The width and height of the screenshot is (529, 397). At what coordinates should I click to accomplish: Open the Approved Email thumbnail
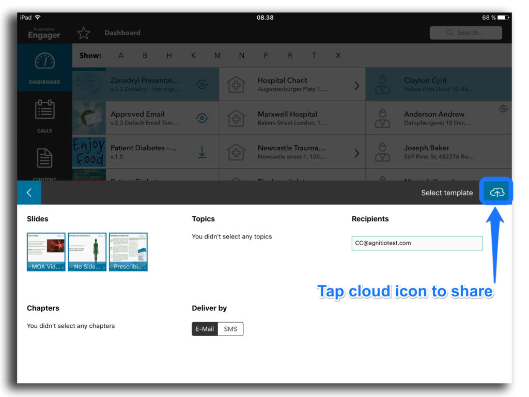pos(89,118)
